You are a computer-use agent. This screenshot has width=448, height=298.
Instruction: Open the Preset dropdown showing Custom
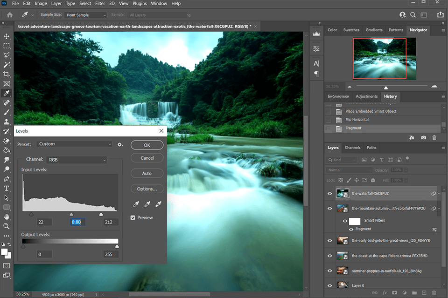[x=74, y=144]
